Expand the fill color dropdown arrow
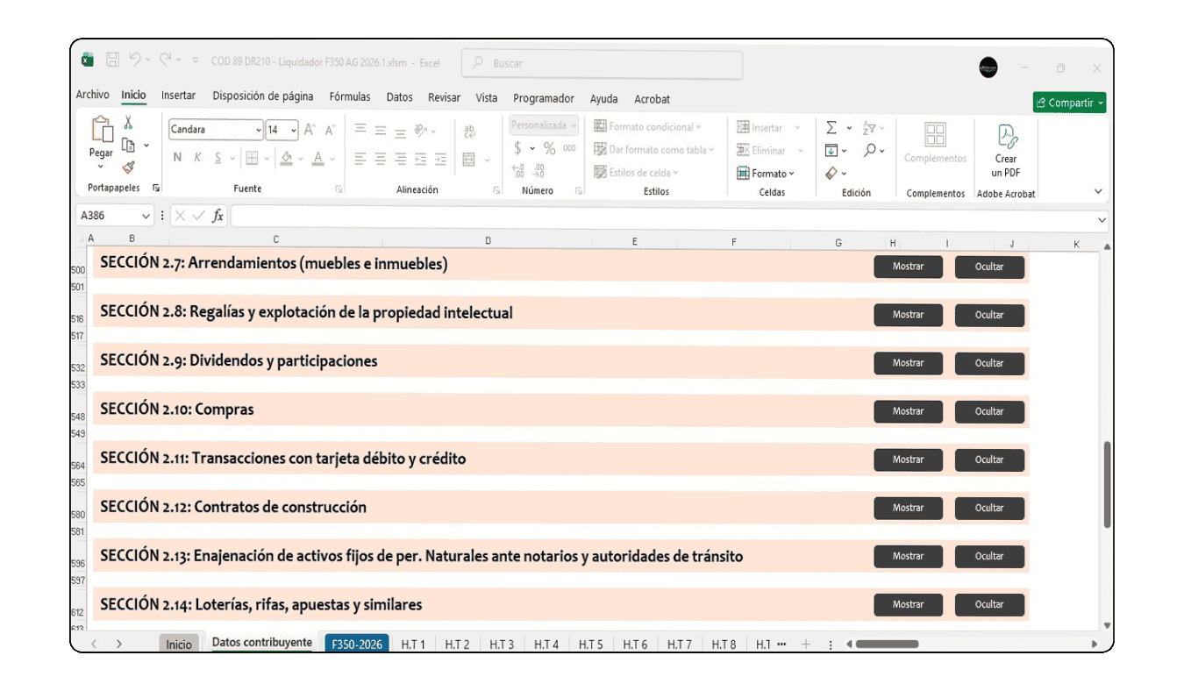This screenshot has width=1184, height=691. (300, 160)
